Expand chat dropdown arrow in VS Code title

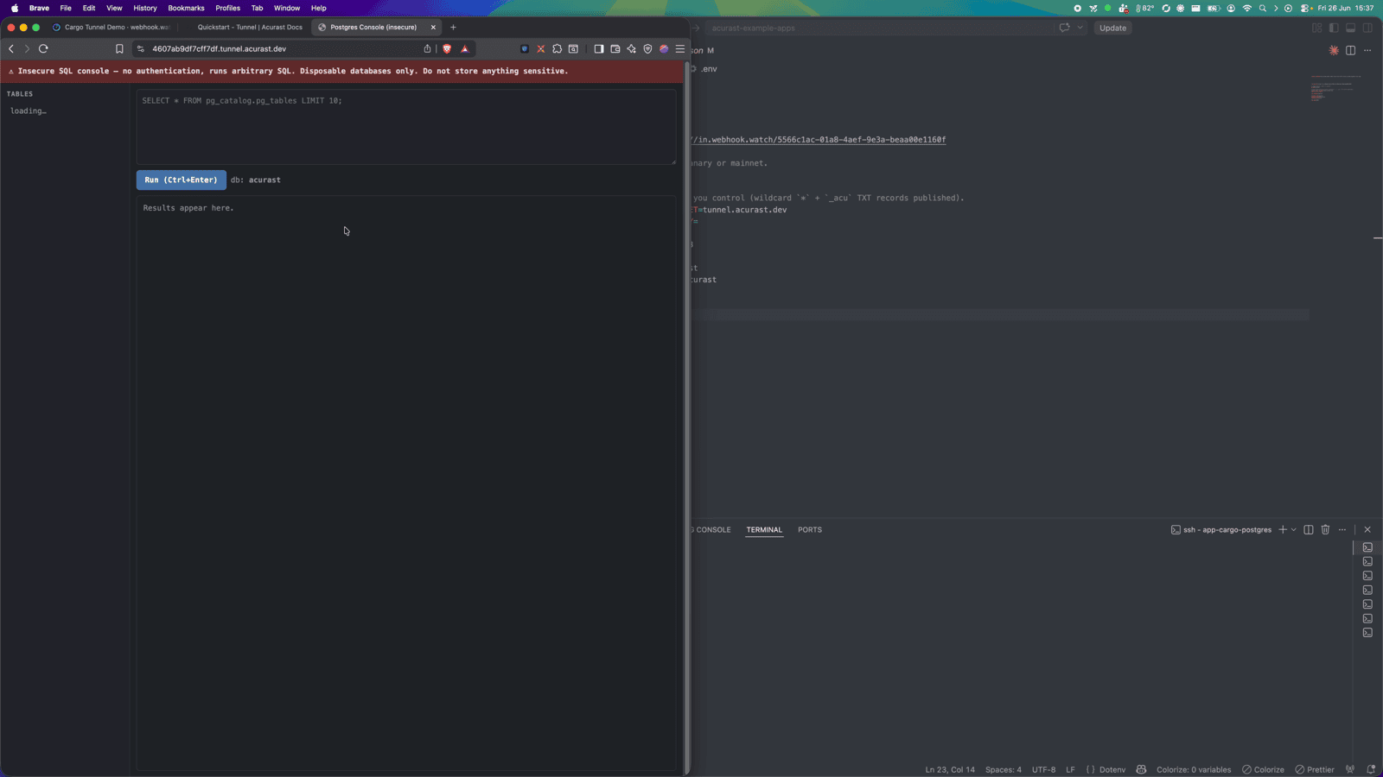[x=1080, y=28]
